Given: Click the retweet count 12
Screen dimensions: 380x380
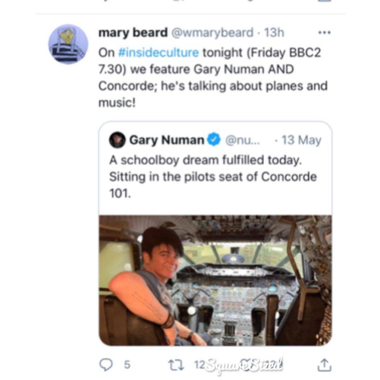Looking at the screenshot, I should tap(199, 365).
